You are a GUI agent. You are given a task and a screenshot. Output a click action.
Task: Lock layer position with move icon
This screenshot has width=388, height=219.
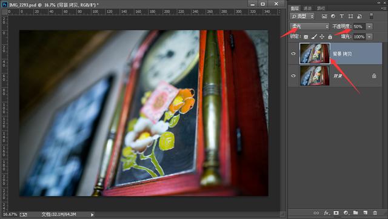point(322,36)
